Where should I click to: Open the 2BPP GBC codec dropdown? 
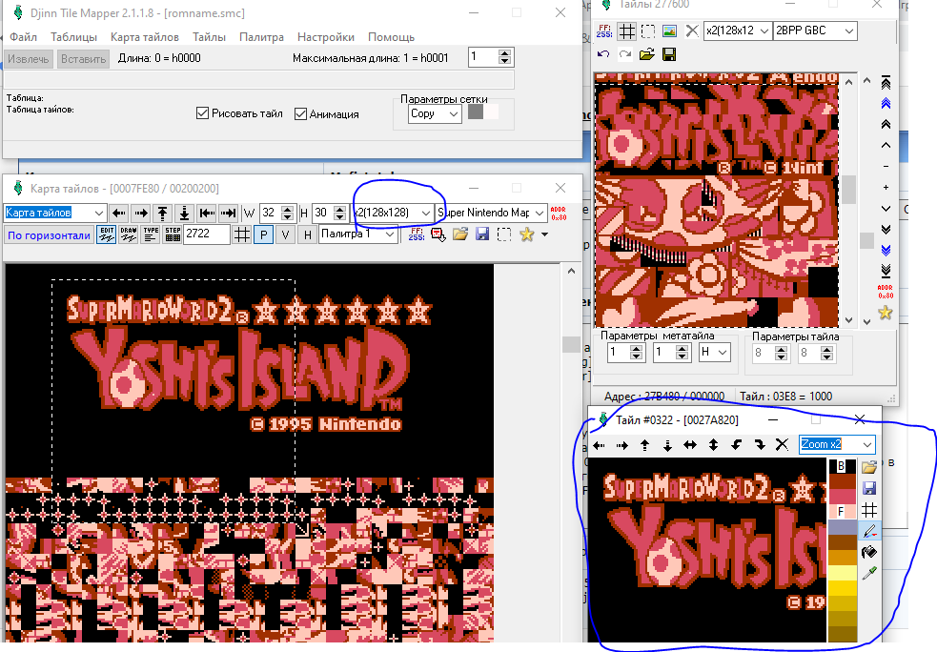[x=814, y=31]
